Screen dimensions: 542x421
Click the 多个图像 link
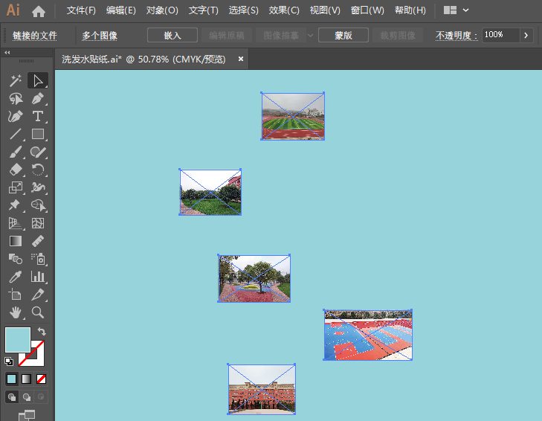point(100,36)
